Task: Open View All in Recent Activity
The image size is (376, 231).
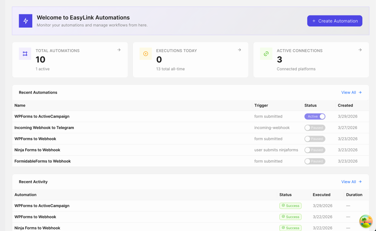Action: (351, 182)
